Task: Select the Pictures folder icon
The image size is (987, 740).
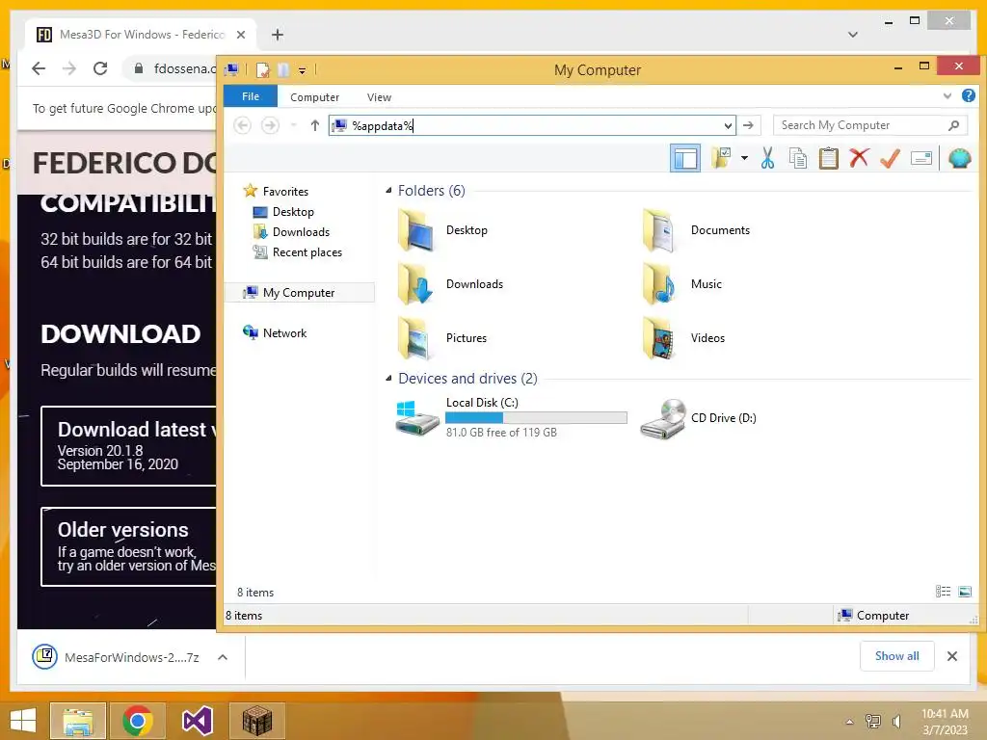Action: tap(416, 338)
